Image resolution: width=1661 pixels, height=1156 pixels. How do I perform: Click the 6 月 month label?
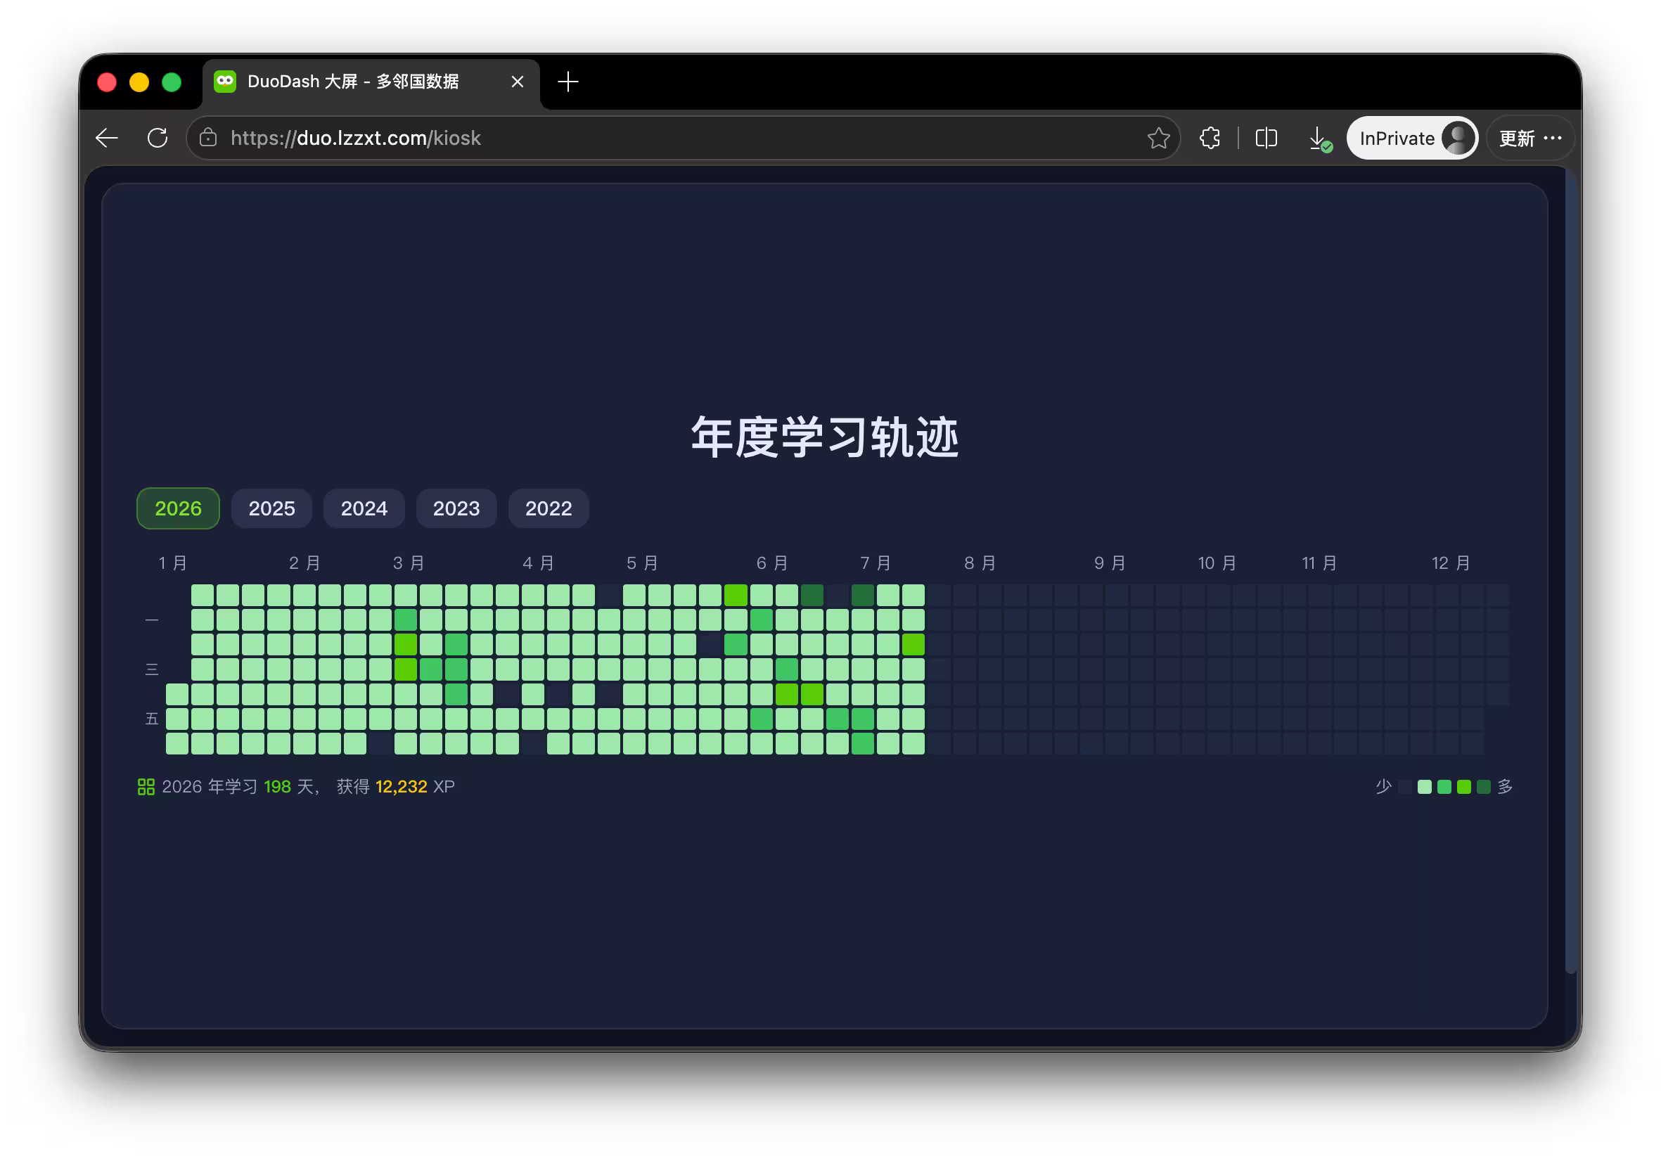[772, 563]
